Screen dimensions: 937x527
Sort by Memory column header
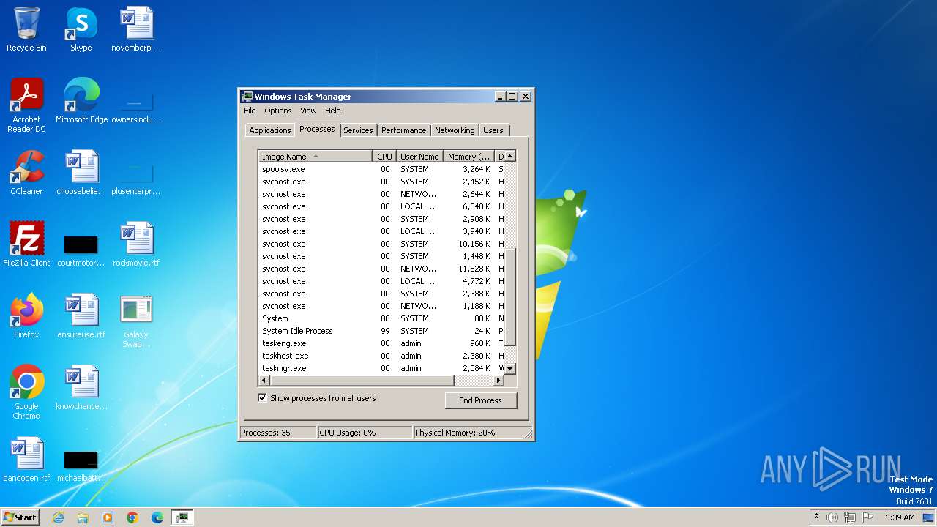coord(468,156)
